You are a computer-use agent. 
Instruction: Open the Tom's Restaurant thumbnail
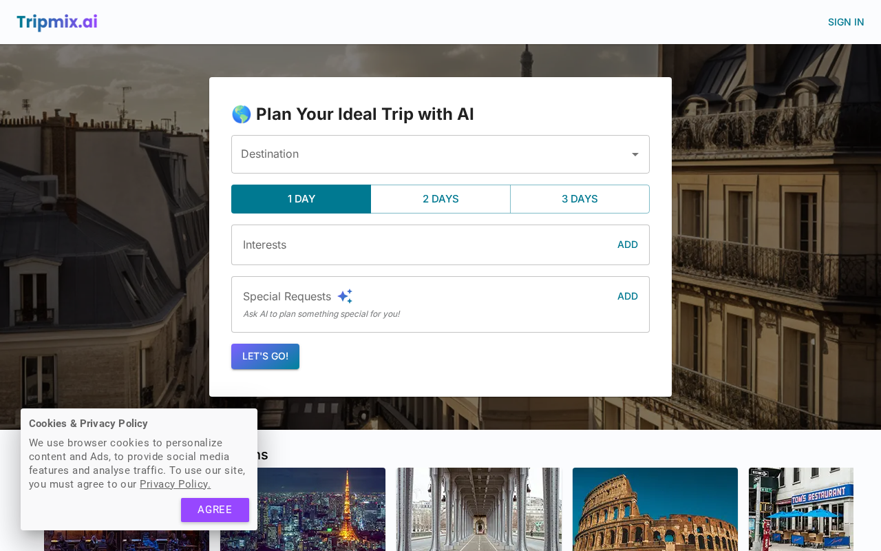[x=800, y=510]
